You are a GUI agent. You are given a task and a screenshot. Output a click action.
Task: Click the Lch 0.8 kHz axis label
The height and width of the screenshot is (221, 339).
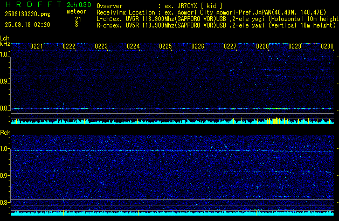click(4, 108)
